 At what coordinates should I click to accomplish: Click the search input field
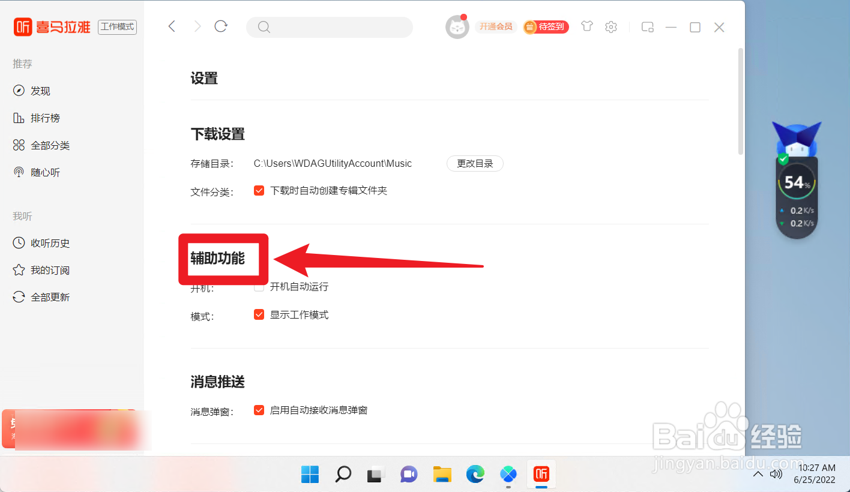(x=329, y=27)
